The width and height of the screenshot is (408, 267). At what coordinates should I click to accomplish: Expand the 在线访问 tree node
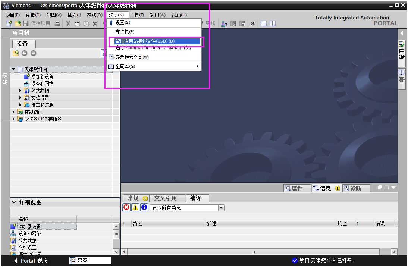pyautogui.click(x=14, y=112)
